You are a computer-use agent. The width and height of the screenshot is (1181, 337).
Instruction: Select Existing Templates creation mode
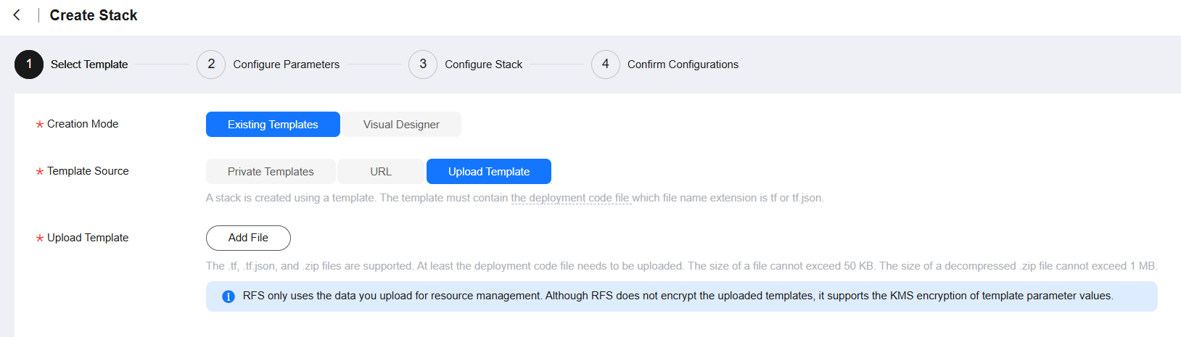(273, 125)
